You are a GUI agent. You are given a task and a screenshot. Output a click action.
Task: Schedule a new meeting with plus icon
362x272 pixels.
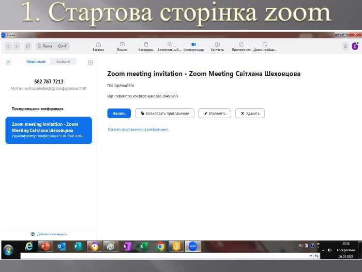click(90, 63)
